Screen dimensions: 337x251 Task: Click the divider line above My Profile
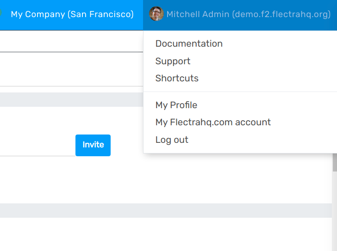[x=240, y=92]
